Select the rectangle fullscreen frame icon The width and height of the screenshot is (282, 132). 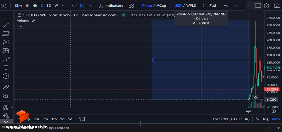point(258,6)
